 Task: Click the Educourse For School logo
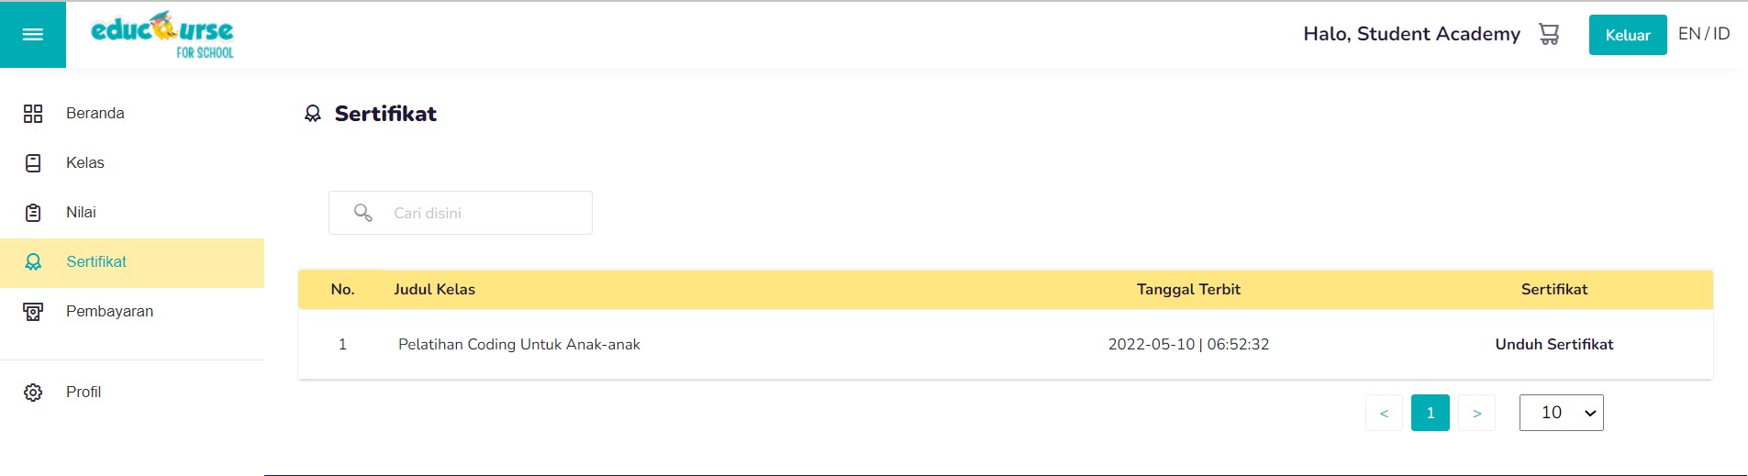pos(162,36)
